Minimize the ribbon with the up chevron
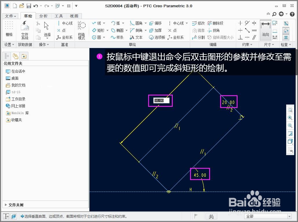 point(268,14)
